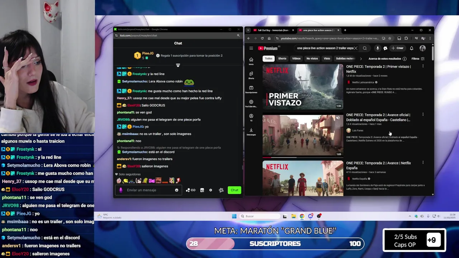Toggle mute on the previewing video thumbnail
The height and width of the screenshot is (258, 459).
point(337,118)
